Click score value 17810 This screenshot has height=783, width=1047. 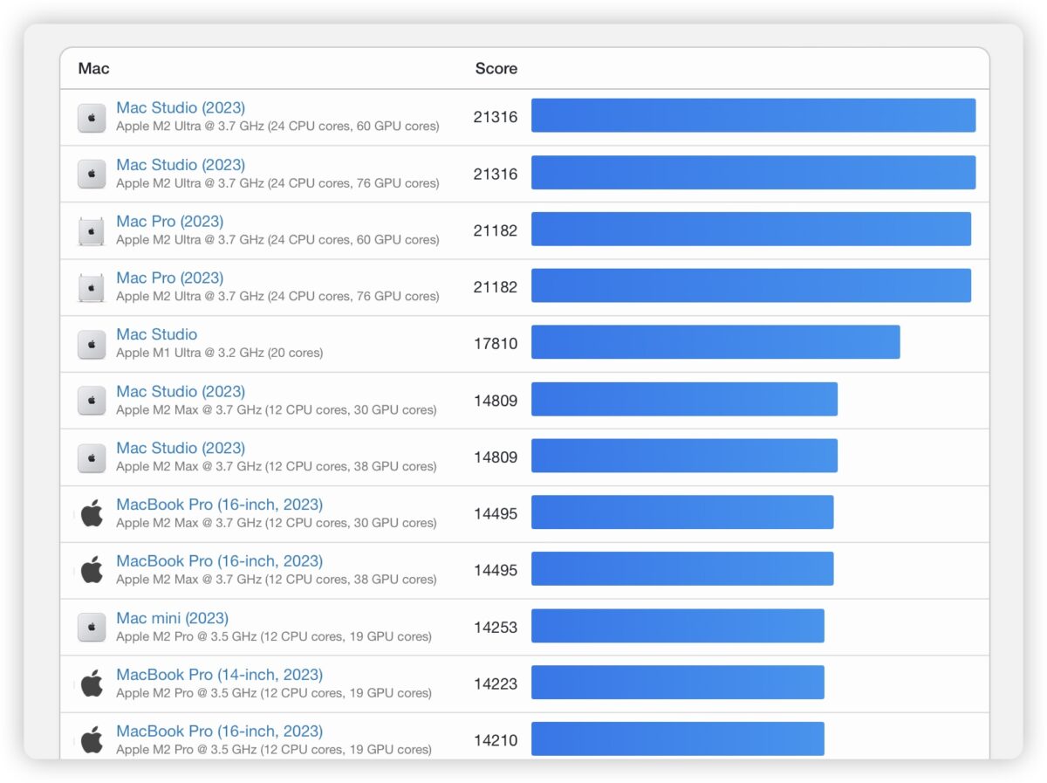click(x=496, y=344)
